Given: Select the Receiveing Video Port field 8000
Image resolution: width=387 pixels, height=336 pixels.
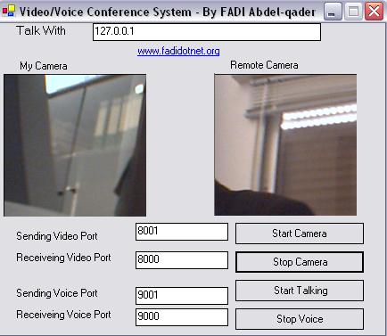Looking at the screenshot, I should (x=182, y=260).
